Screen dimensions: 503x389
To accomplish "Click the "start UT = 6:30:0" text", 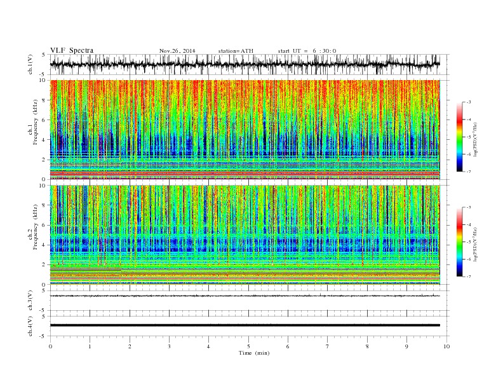I will [x=307, y=51].
